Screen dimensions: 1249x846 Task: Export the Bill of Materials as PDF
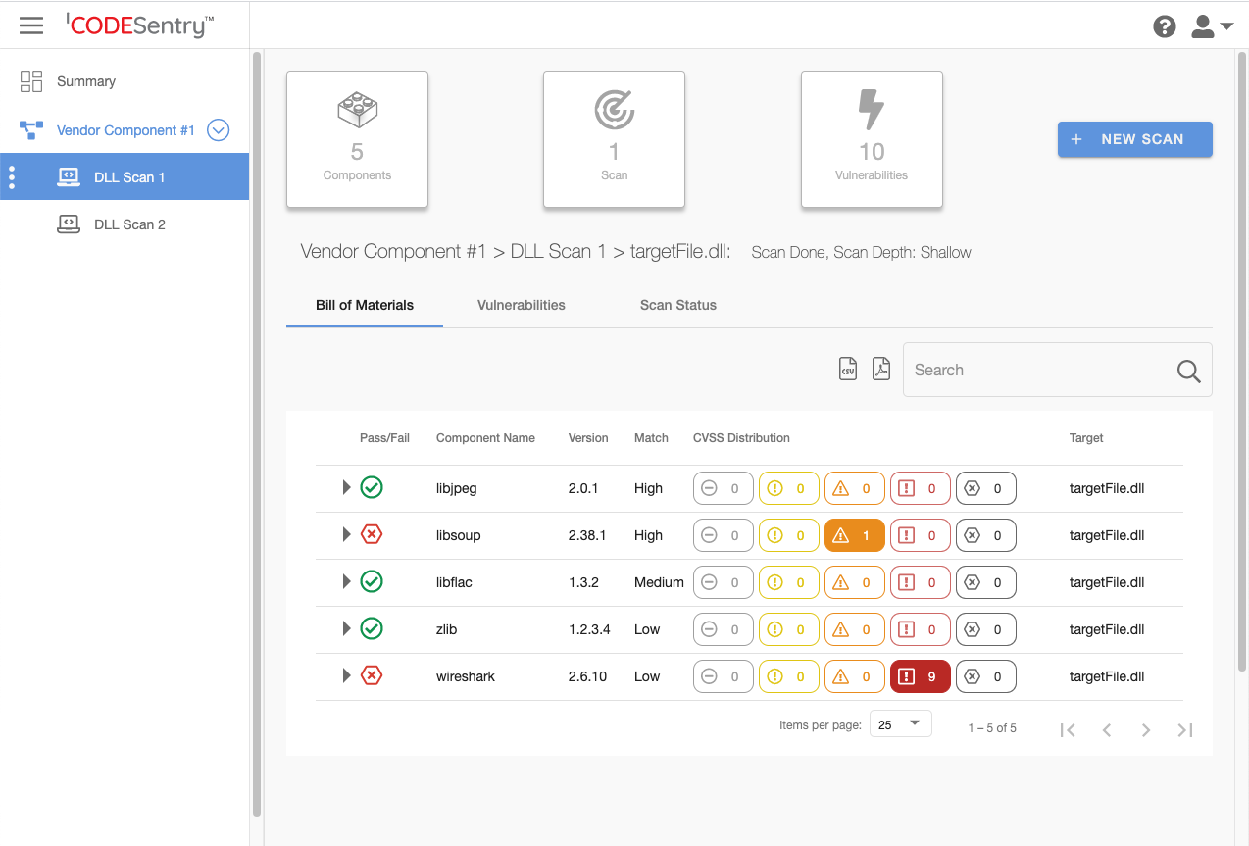pyautogui.click(x=880, y=368)
